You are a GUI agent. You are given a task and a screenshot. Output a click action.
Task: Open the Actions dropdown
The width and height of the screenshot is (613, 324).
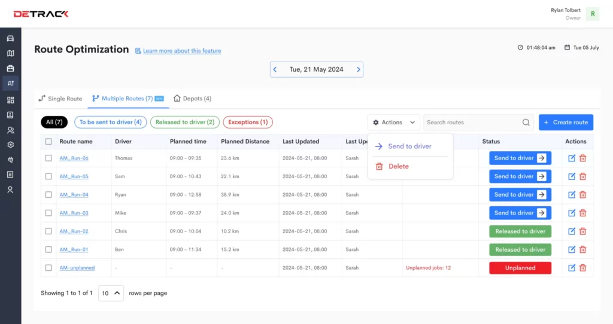pos(394,123)
